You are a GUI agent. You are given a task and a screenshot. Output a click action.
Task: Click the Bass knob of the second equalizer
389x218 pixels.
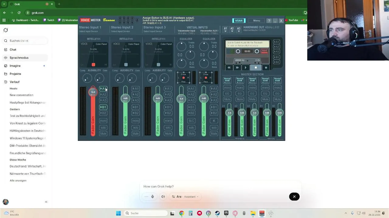pyautogui.click(x=204, y=63)
